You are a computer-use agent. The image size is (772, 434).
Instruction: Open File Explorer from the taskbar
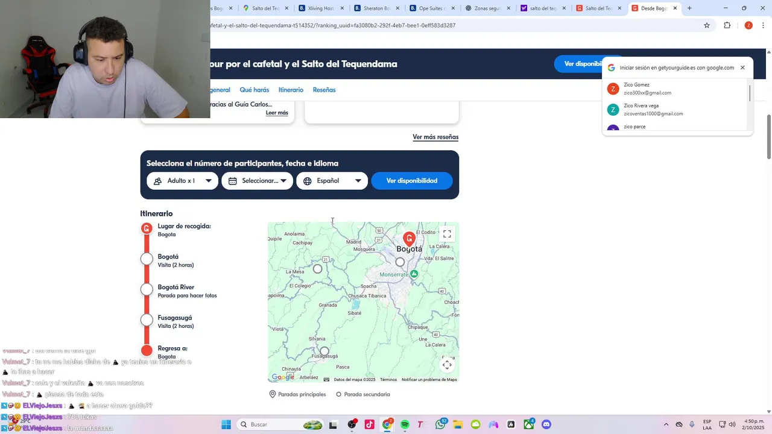pyautogui.click(x=458, y=424)
